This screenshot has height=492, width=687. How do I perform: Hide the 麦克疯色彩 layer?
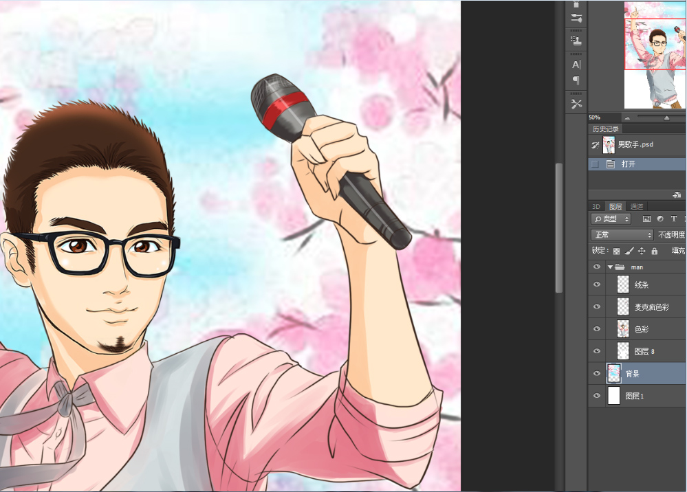[597, 307]
